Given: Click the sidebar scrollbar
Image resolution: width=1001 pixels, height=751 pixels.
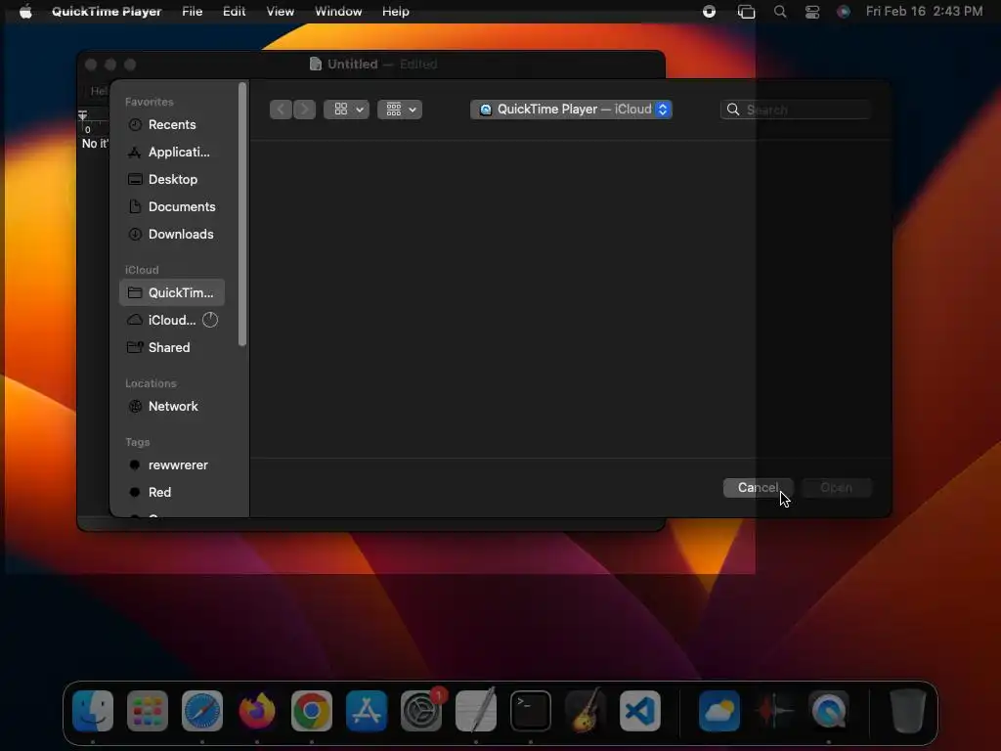Looking at the screenshot, I should pyautogui.click(x=242, y=214).
